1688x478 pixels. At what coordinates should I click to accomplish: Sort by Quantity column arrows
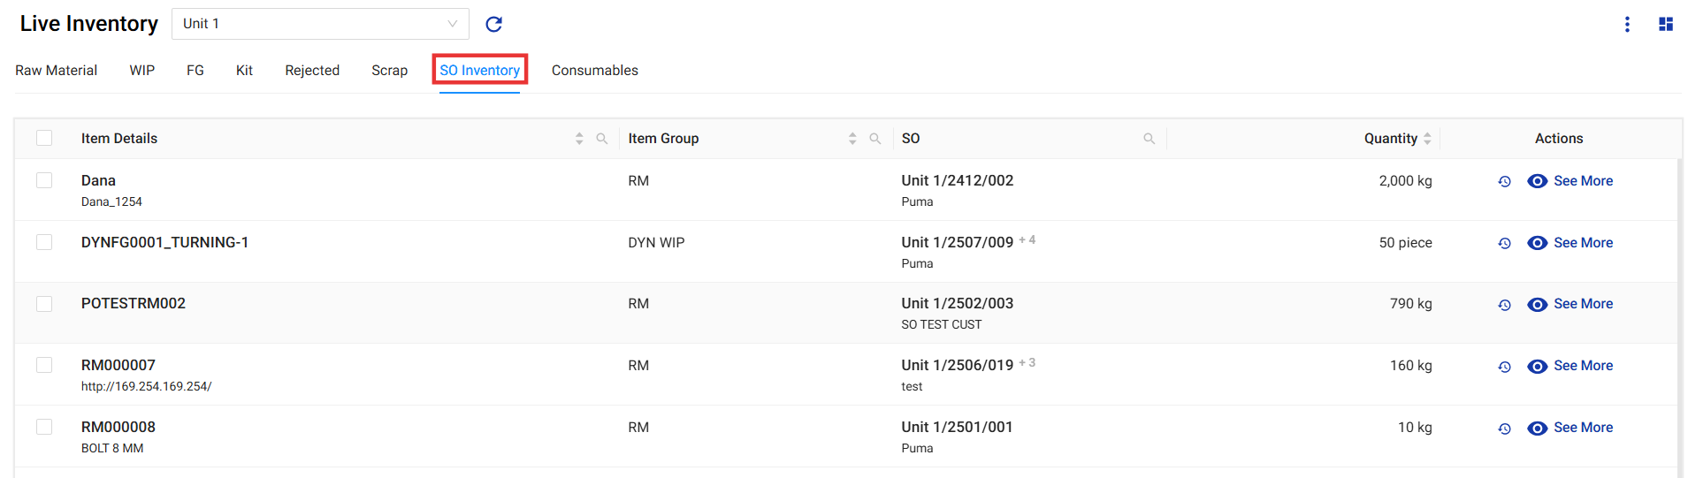pos(1427,139)
